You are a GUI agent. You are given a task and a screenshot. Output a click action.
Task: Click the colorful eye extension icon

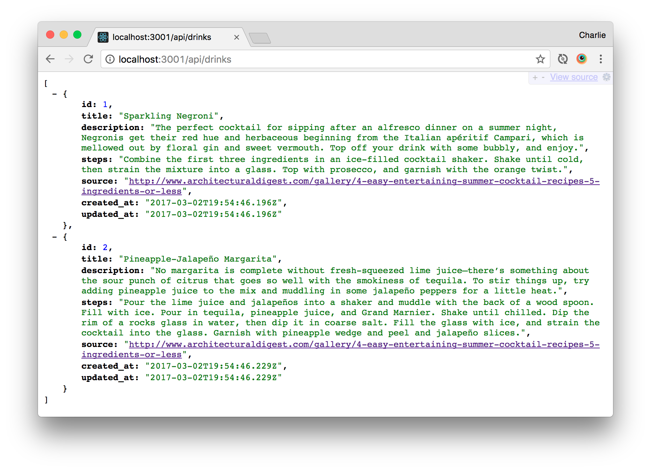[x=582, y=59]
